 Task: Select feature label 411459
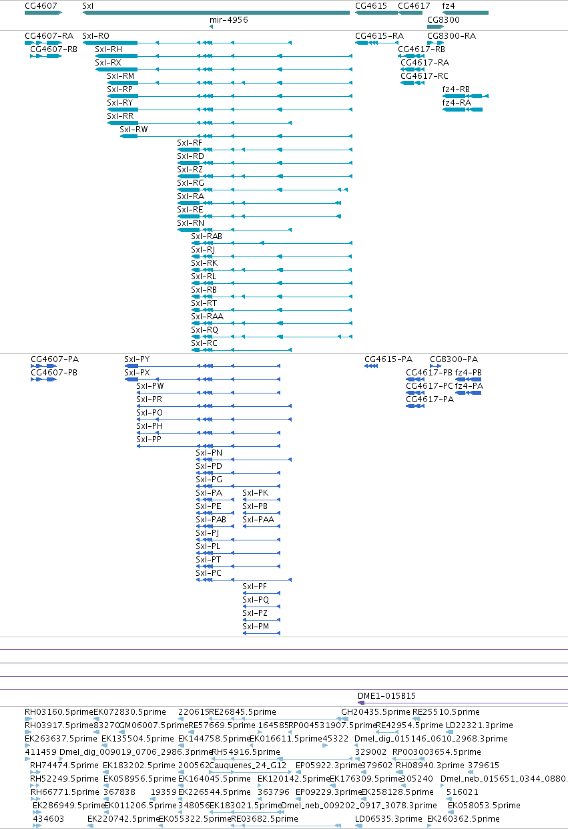pyautogui.click(x=41, y=752)
